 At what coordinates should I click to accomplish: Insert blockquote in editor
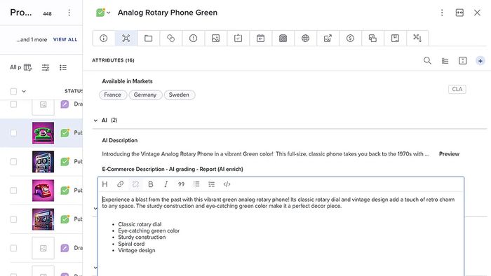[x=181, y=184]
